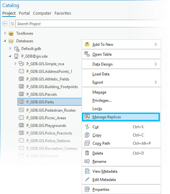Expand the Default.gdb node
This screenshot has height=194, width=170.
tap(10, 48)
